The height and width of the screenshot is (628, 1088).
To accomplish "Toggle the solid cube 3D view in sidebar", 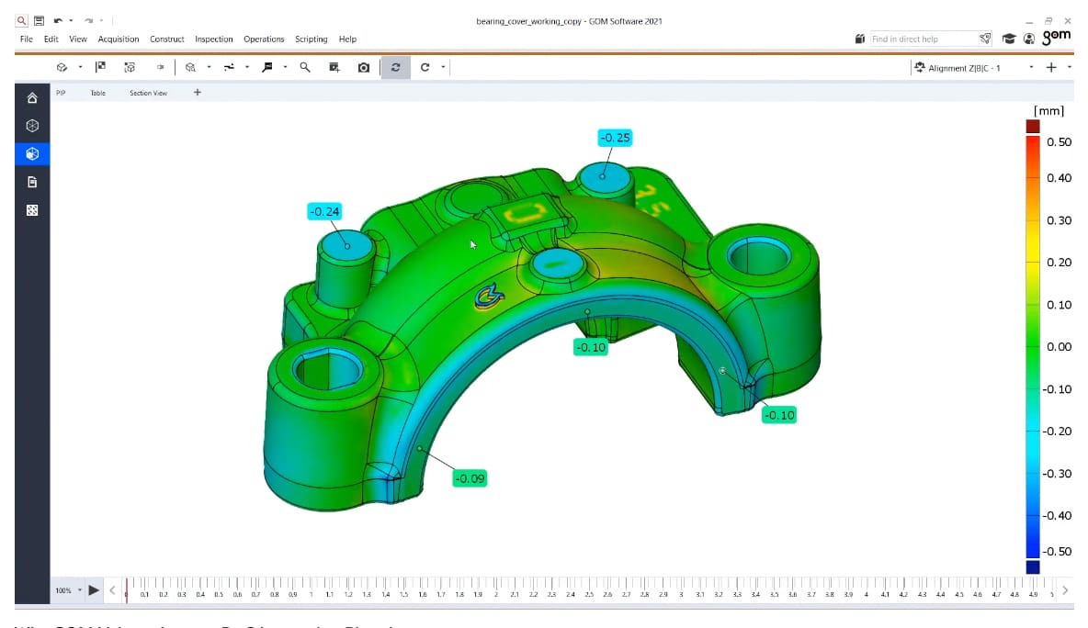I will click(x=32, y=153).
